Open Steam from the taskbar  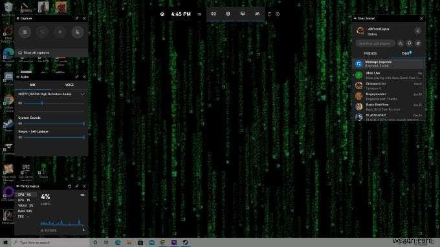point(185,242)
